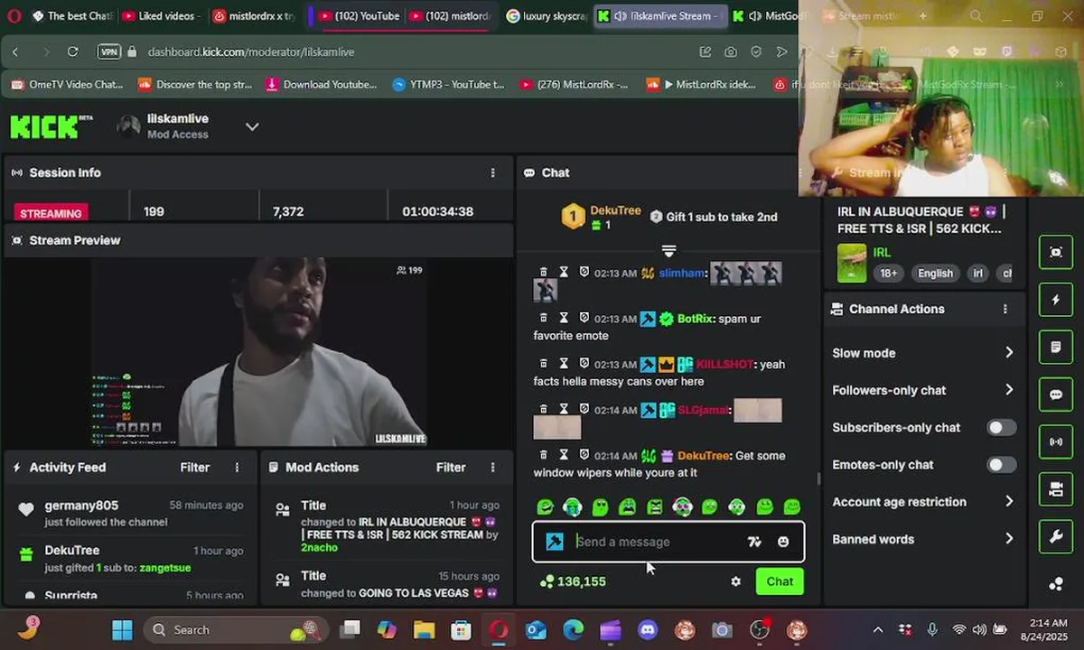This screenshot has height=650, width=1084.
Task: Ban slimham via the shield icon
Action: tap(584, 272)
